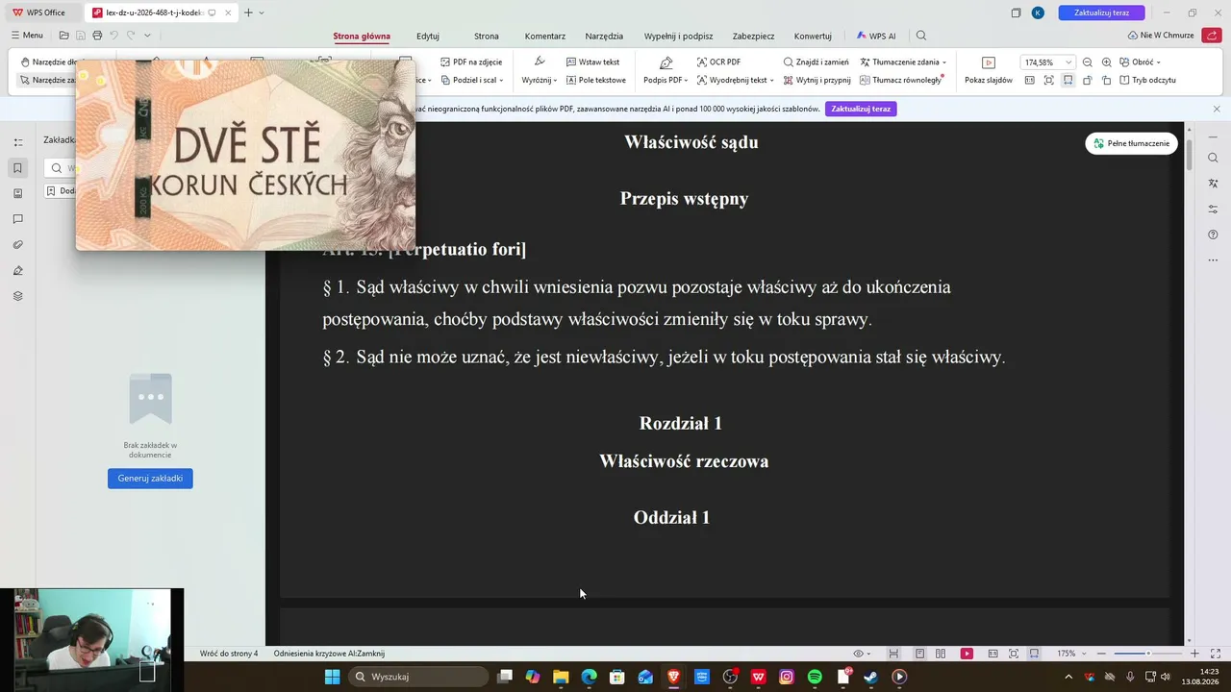Toggle Tłumacz równoległy parallel translation
1231x692 pixels.
(901, 80)
